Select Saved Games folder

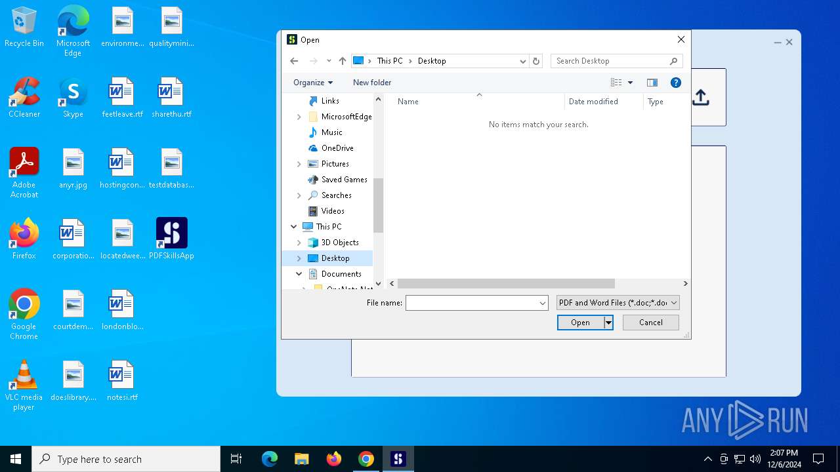[345, 180]
